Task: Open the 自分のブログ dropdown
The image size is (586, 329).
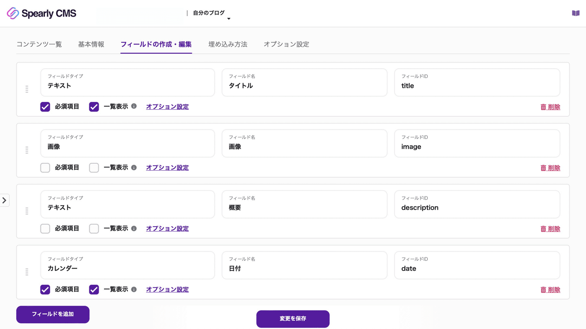Action: pyautogui.click(x=211, y=14)
